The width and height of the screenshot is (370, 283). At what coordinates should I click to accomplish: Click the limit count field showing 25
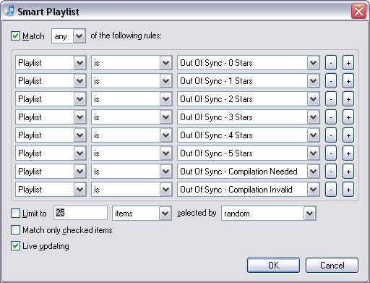80,213
